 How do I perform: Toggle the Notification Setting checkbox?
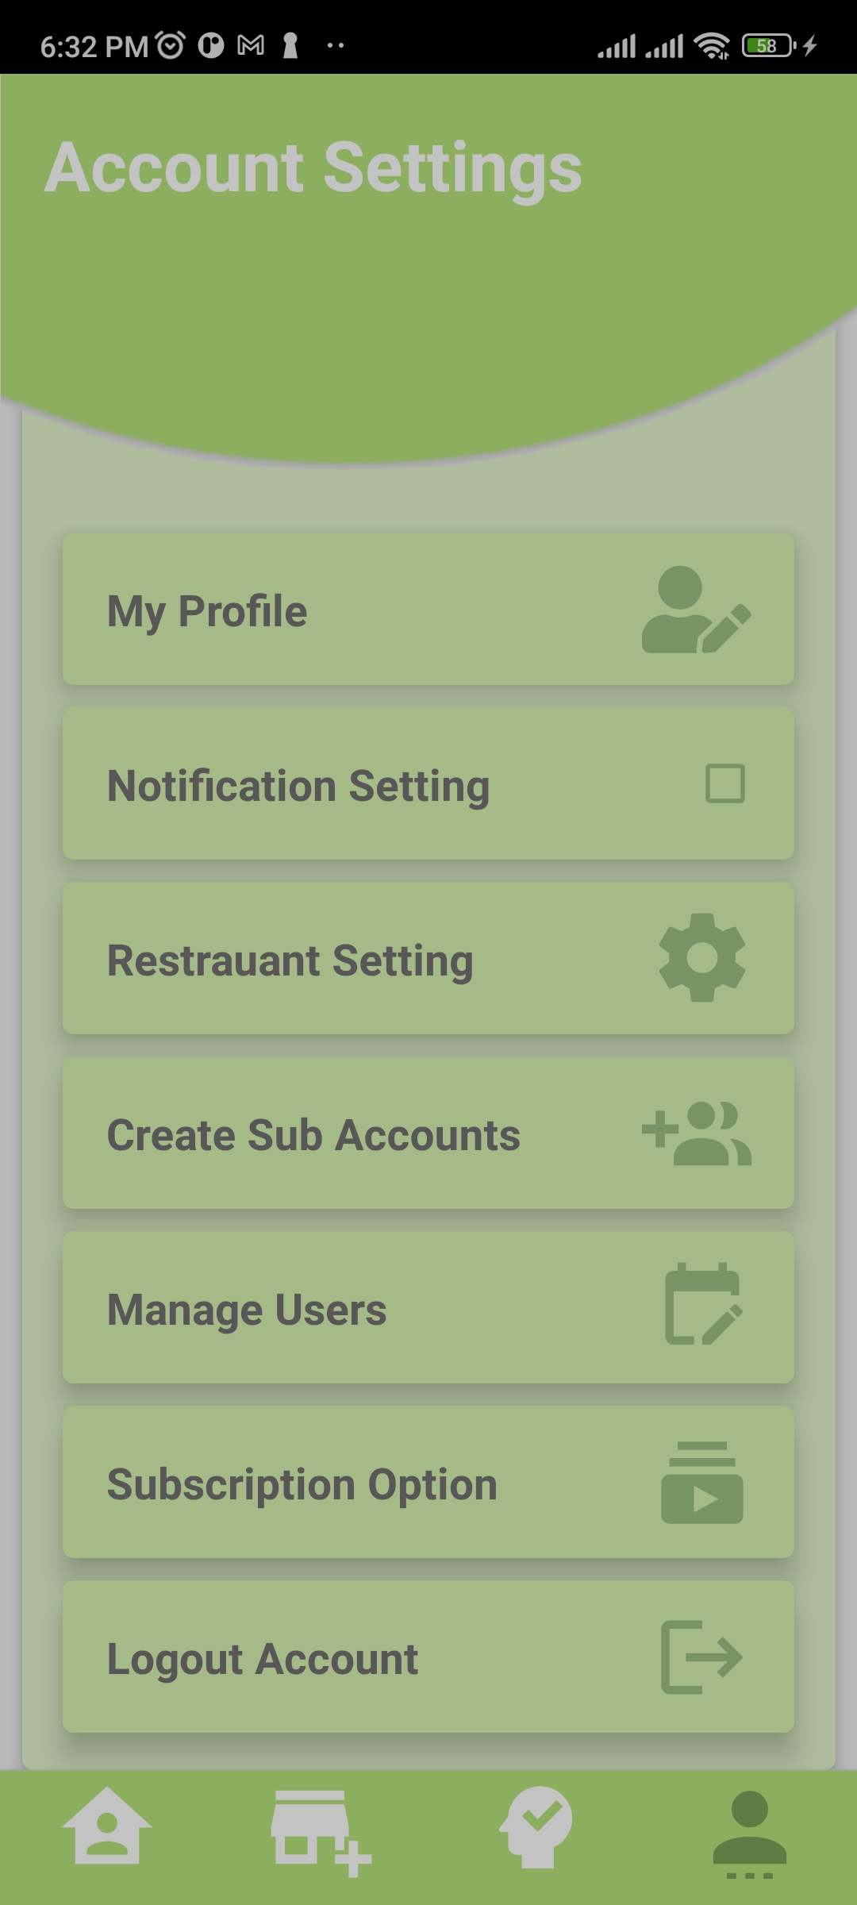724,783
